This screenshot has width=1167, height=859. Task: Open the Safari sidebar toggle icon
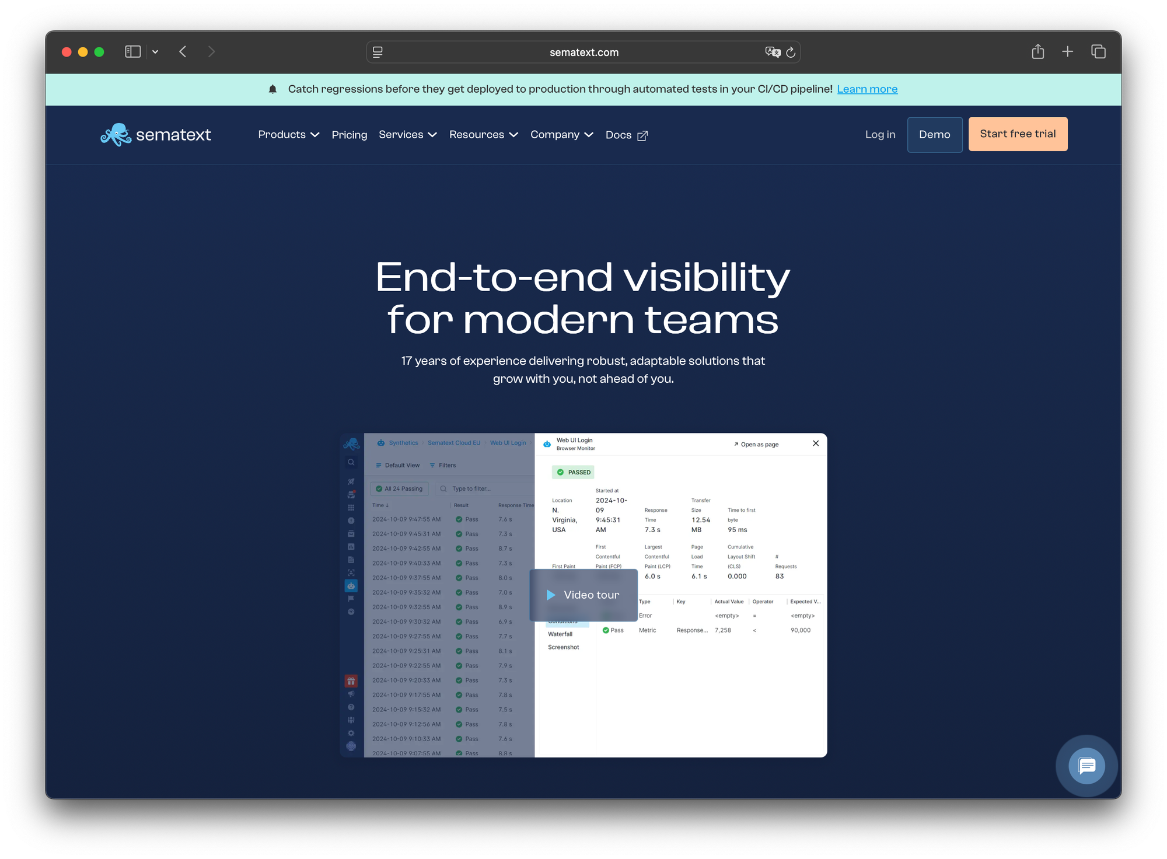[133, 52]
